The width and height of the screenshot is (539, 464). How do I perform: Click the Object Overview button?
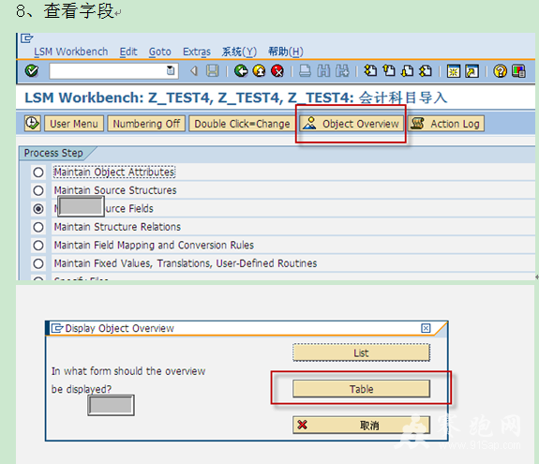(352, 124)
